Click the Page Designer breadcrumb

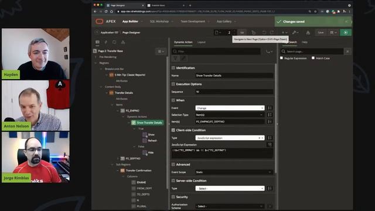point(131,33)
